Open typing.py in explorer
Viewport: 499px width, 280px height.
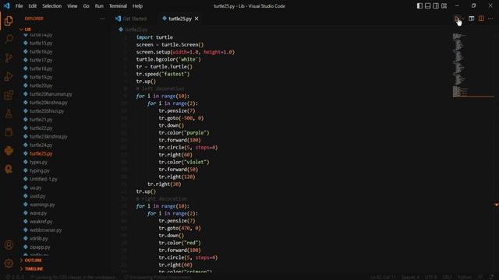click(x=40, y=171)
